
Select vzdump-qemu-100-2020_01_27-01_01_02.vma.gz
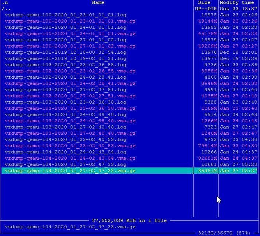70,46
